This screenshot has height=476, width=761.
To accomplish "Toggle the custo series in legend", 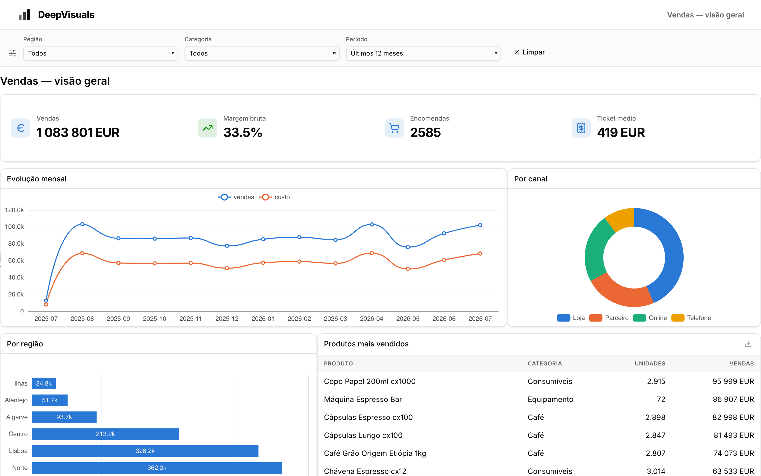I will coord(274,197).
